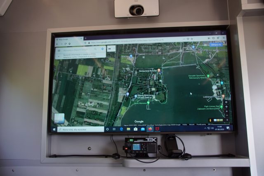264x176 pixels.
Task: Click the Windows taskbar search box
Action: coord(81,129)
